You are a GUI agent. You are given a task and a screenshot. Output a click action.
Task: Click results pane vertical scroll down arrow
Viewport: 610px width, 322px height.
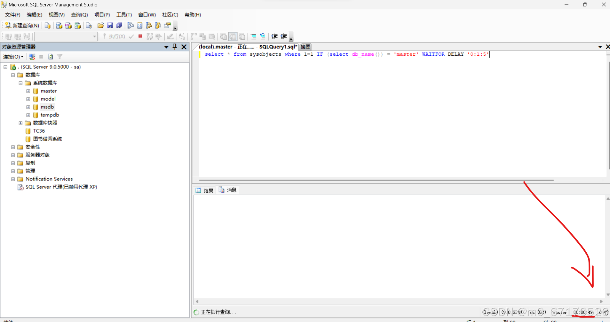click(608, 295)
